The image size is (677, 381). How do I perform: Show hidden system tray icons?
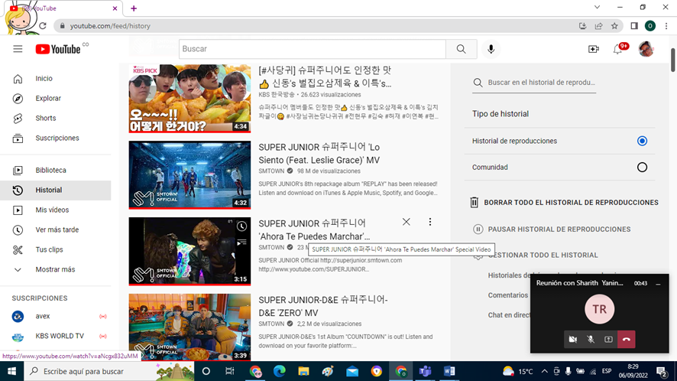pyautogui.click(x=545, y=371)
